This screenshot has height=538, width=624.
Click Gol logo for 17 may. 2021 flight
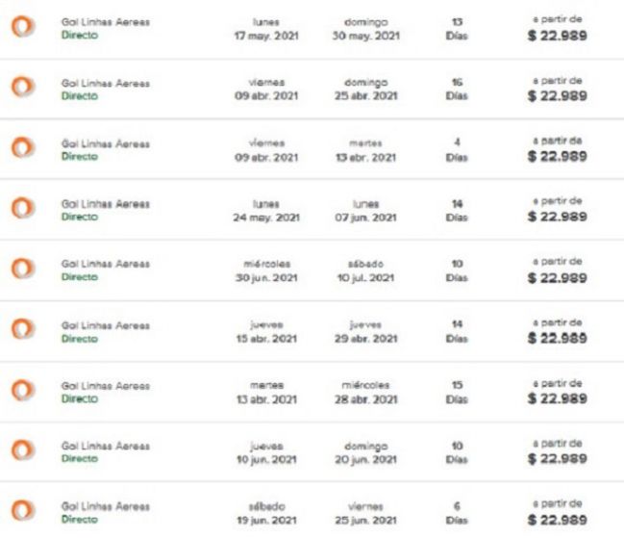tap(23, 27)
